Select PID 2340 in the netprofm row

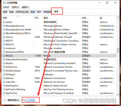[37, 82]
